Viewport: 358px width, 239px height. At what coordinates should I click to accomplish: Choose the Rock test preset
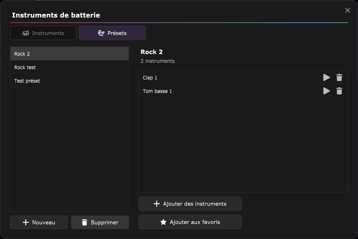(69, 67)
